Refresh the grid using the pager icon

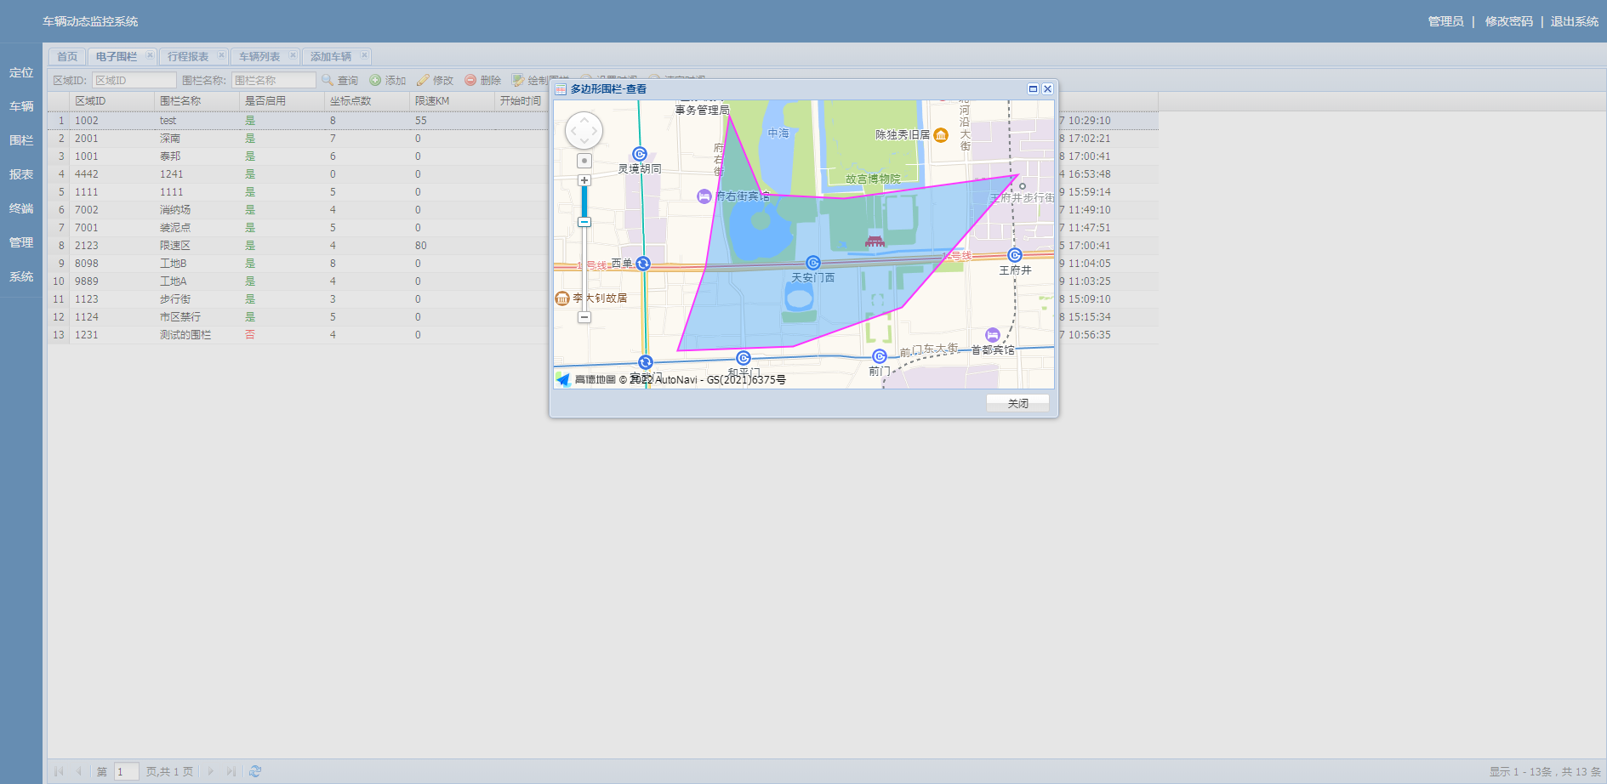pos(255,771)
